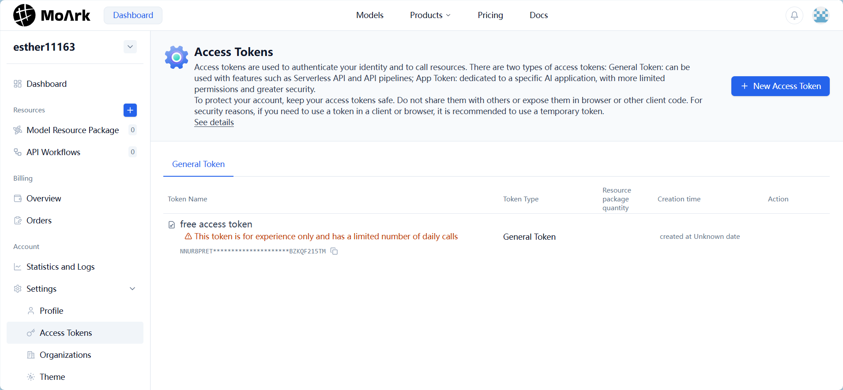Open the user avatar menu
This screenshot has height=390, width=843.
tap(820, 15)
